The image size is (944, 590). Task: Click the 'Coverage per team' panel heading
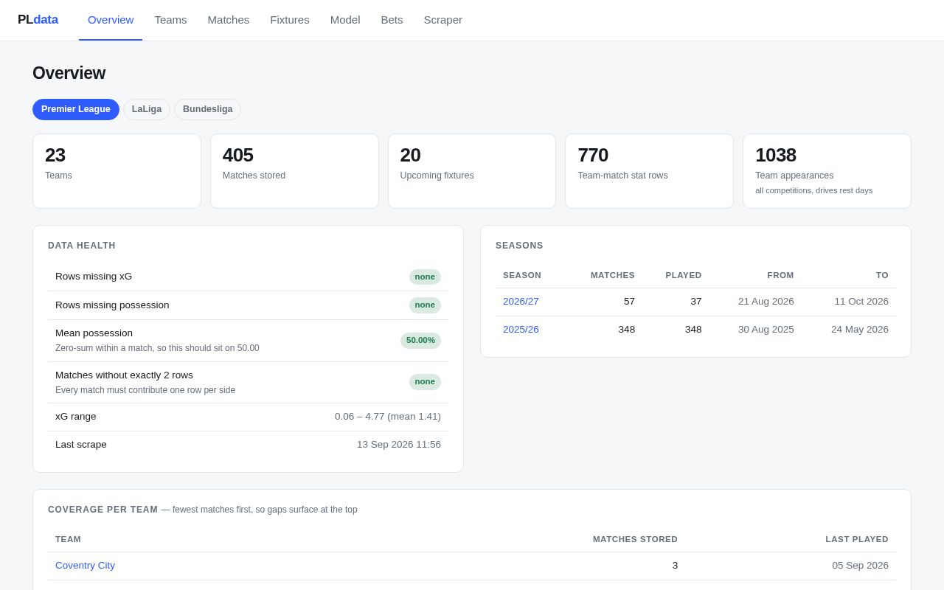pos(103,510)
